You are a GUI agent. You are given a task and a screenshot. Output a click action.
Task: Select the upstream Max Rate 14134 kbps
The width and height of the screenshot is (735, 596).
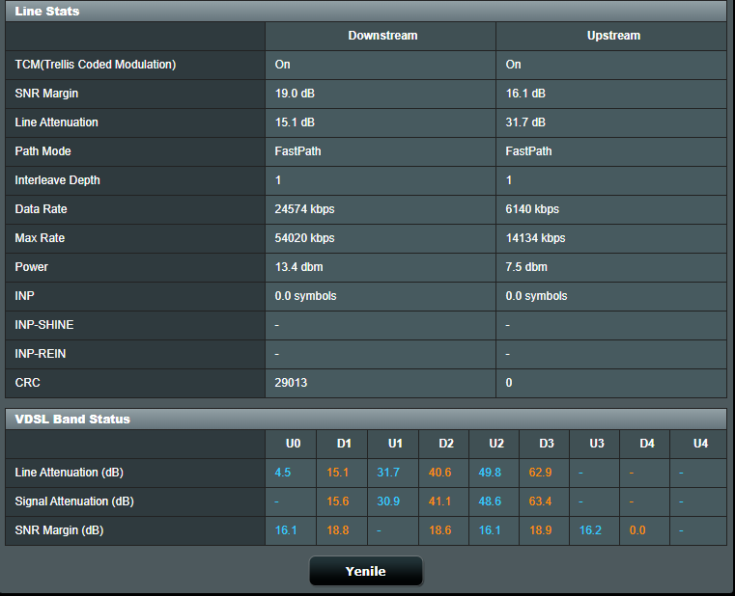(535, 238)
